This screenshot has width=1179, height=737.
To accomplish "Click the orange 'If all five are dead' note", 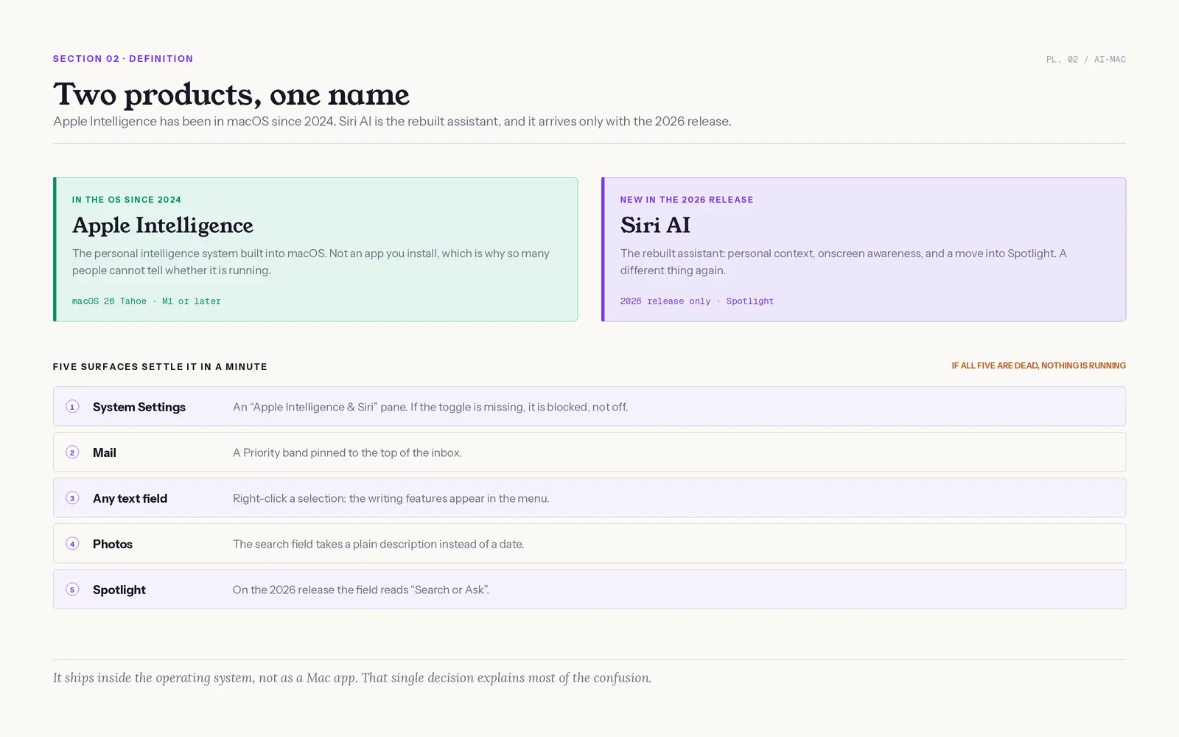I will 1038,366.
